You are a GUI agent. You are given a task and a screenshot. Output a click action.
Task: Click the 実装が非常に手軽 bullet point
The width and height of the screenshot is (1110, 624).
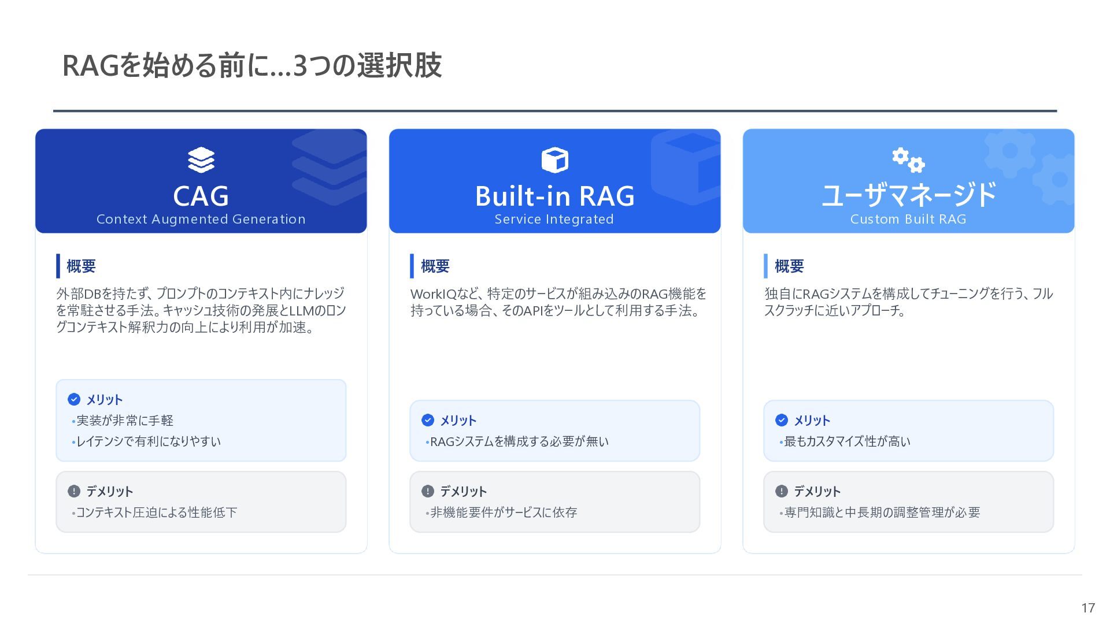click(x=125, y=421)
